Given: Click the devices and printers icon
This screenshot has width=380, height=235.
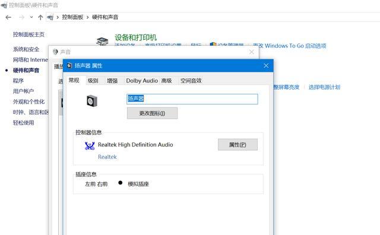Looking at the screenshot, I should click(x=102, y=41).
